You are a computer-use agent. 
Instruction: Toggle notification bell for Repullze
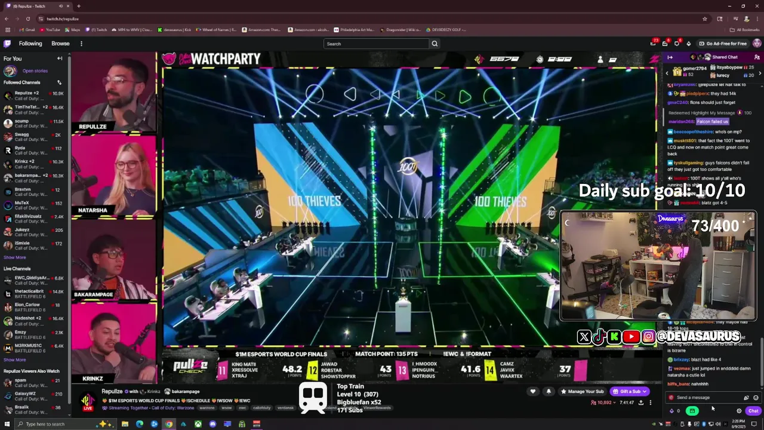point(549,392)
